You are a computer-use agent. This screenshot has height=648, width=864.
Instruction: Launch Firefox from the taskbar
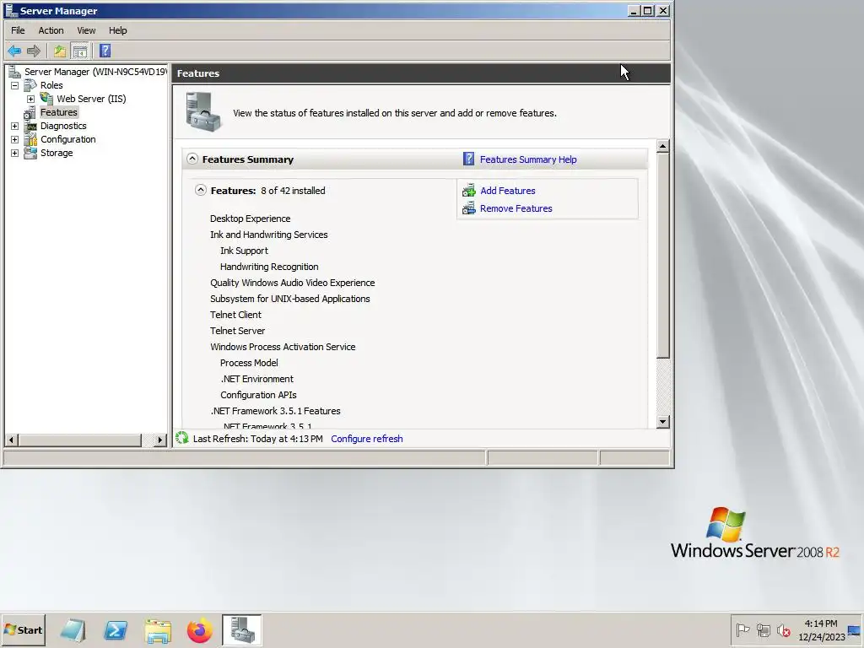[199, 630]
